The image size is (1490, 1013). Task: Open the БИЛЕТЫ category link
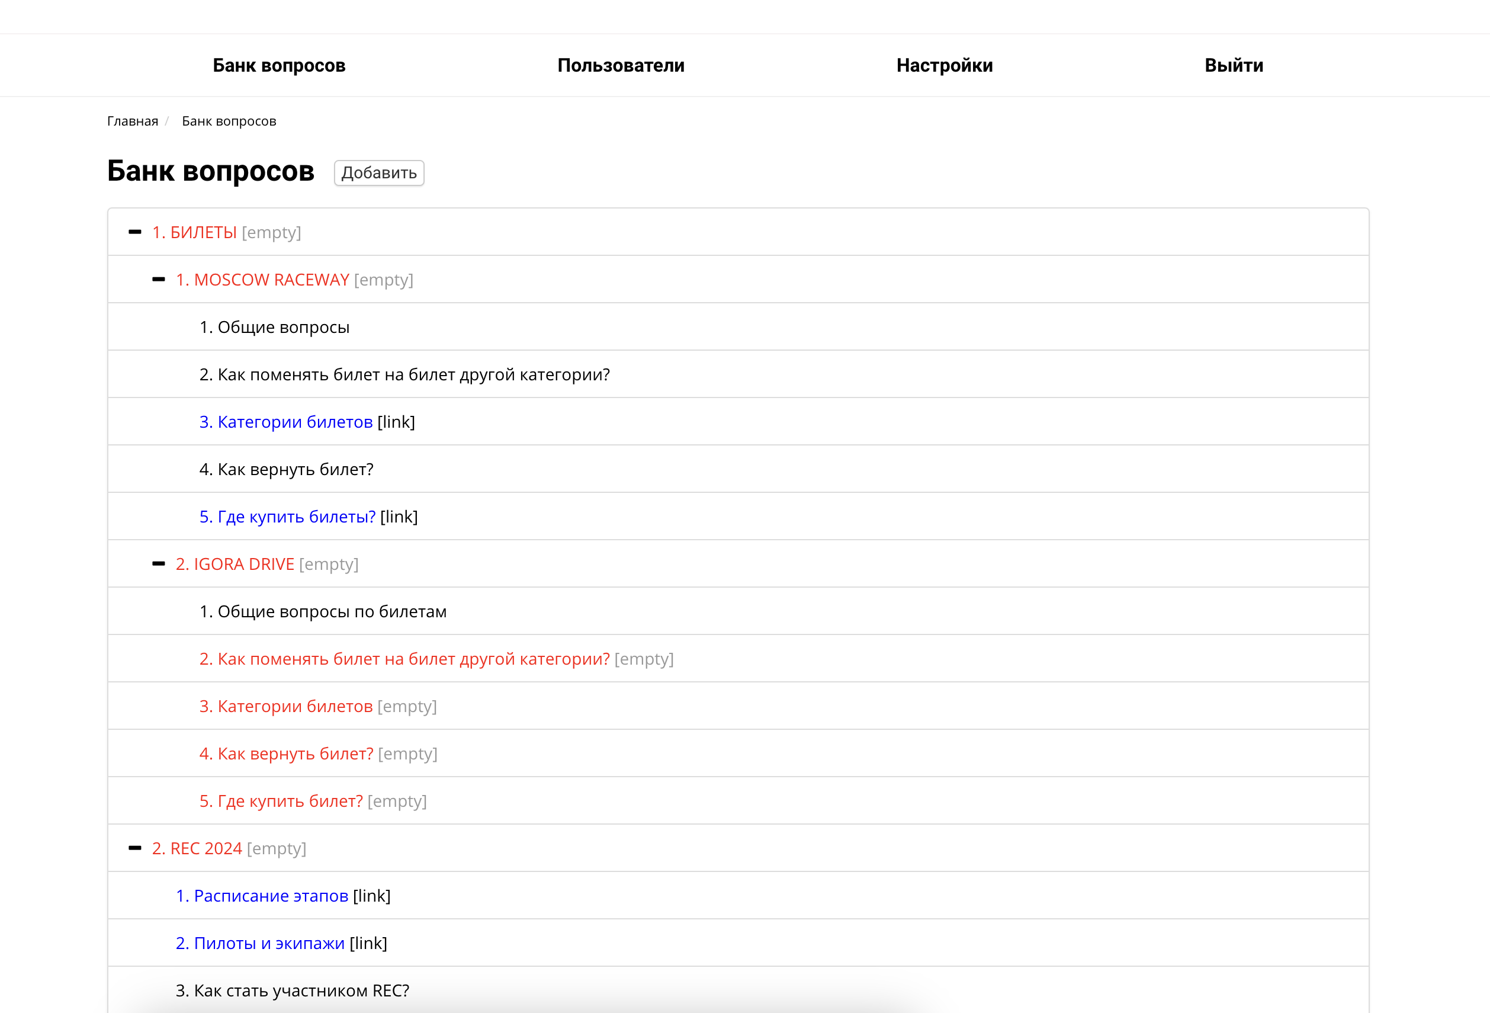tap(194, 232)
